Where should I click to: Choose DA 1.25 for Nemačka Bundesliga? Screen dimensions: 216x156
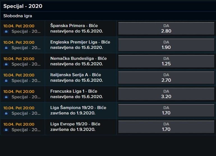[166, 61]
